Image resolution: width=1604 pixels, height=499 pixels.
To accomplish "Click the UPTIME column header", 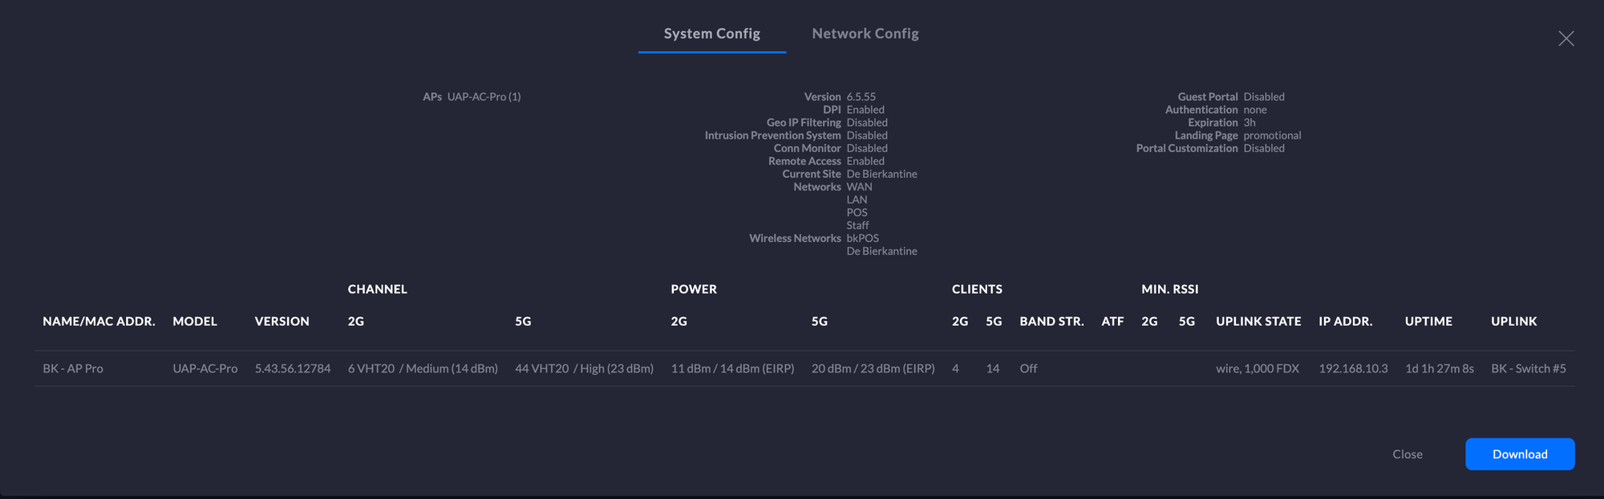I will [x=1428, y=321].
